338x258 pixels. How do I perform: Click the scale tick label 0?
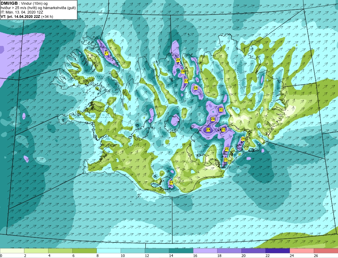point(1,256)
